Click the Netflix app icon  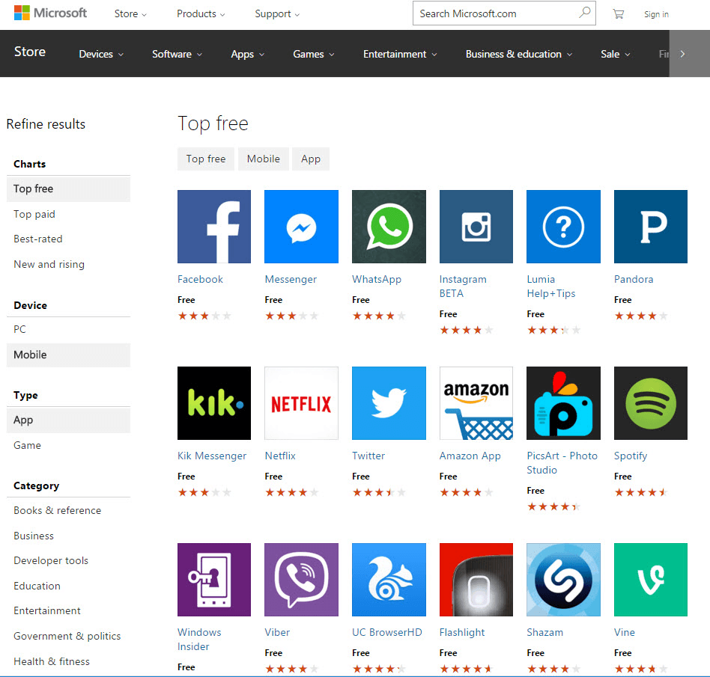click(x=301, y=403)
